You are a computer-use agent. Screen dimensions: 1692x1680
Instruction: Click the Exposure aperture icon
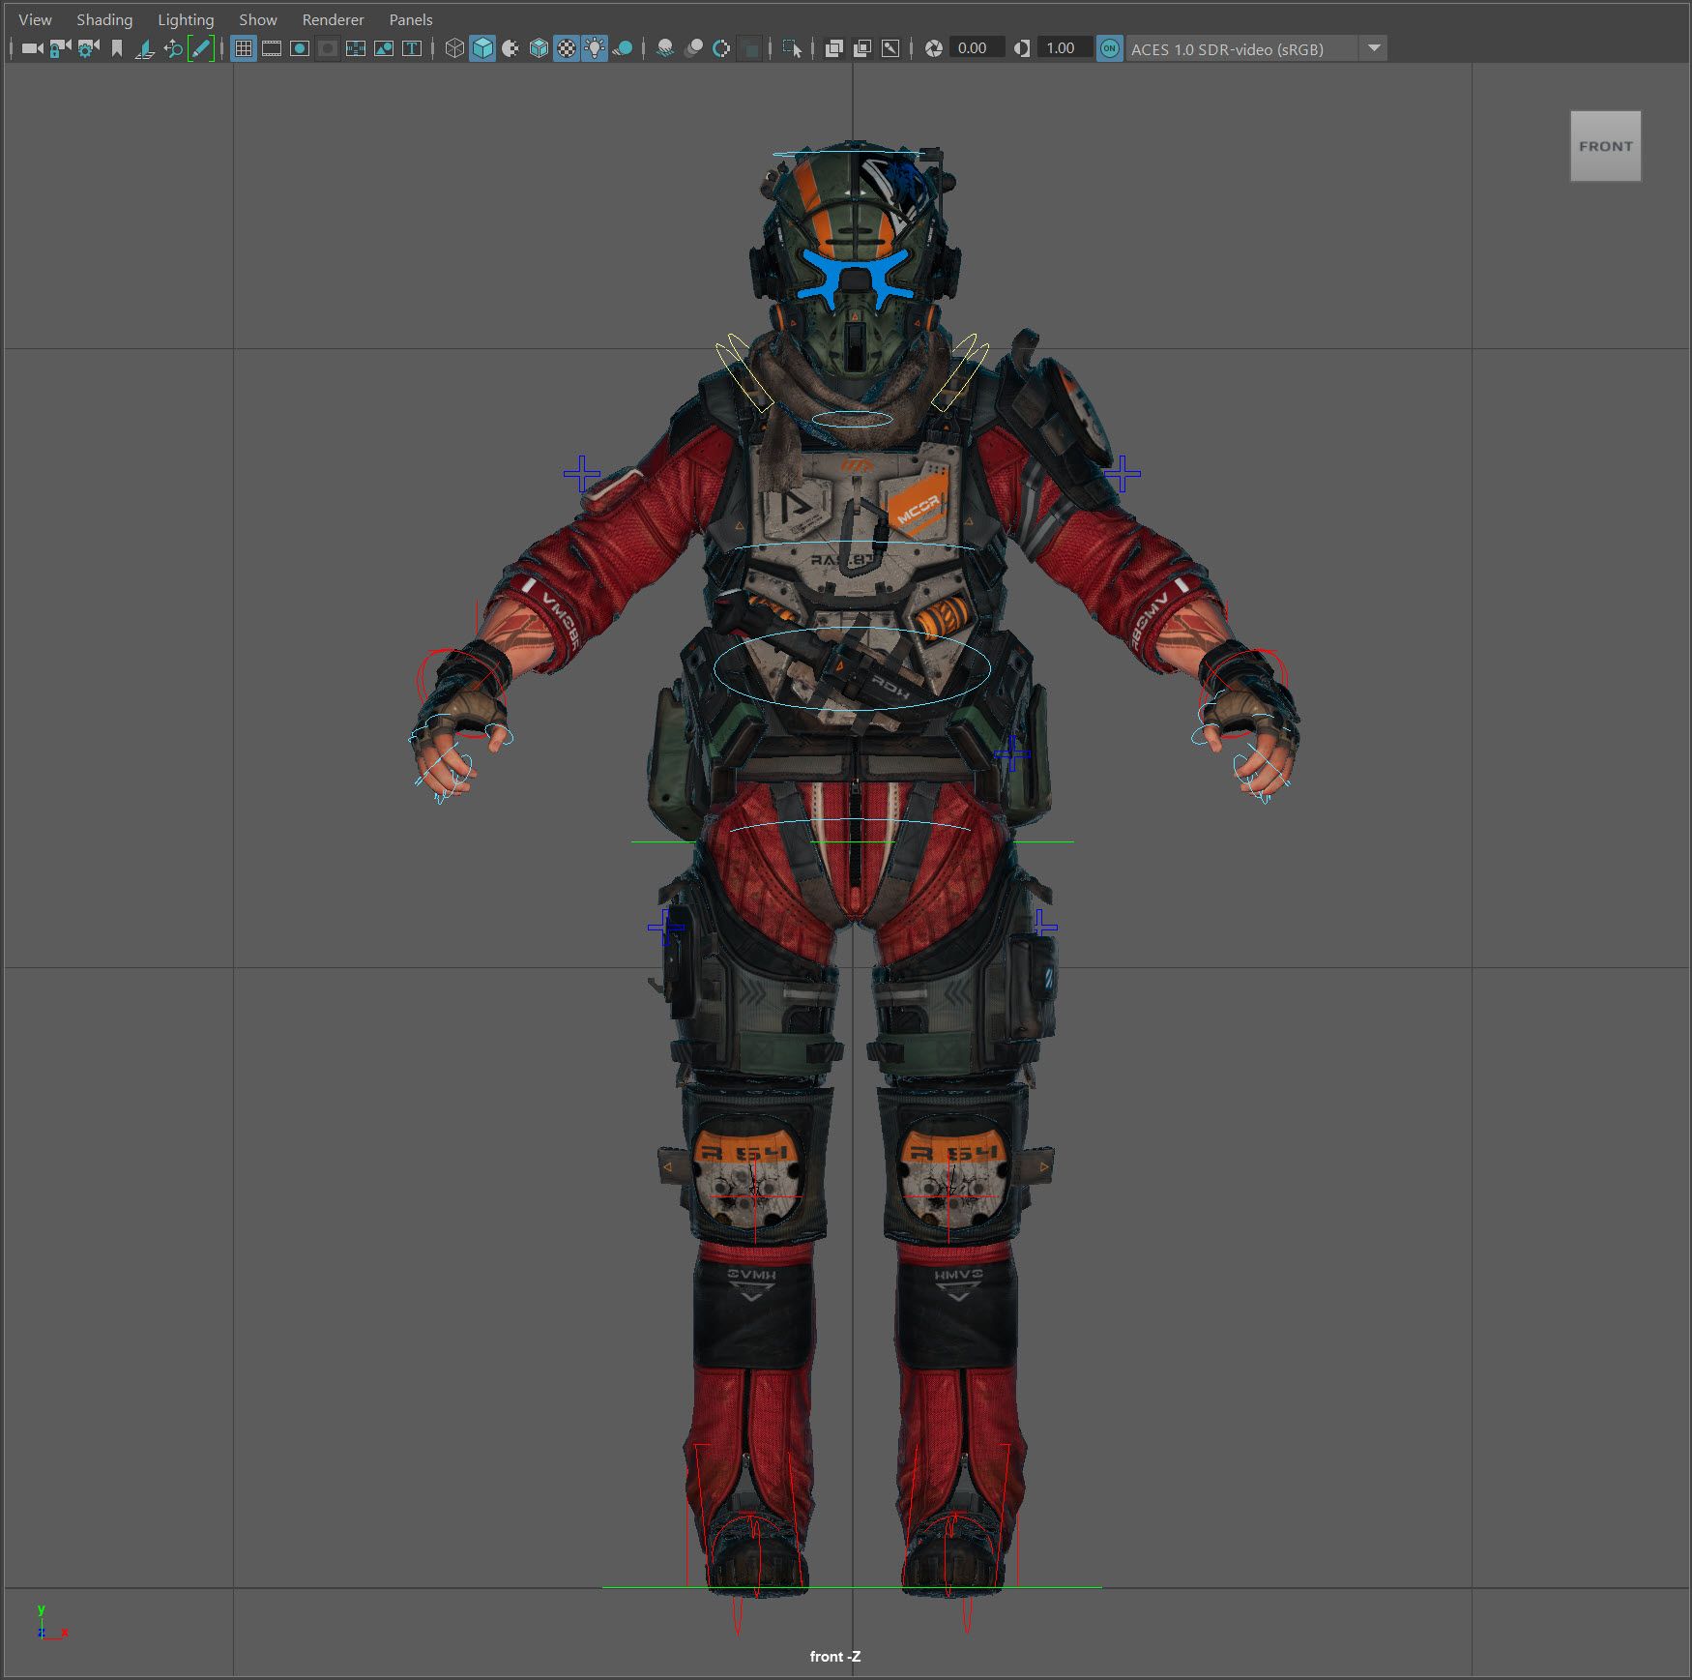tap(934, 48)
